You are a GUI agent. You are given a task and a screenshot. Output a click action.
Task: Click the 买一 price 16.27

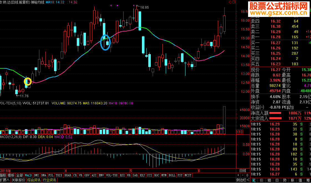276,43
